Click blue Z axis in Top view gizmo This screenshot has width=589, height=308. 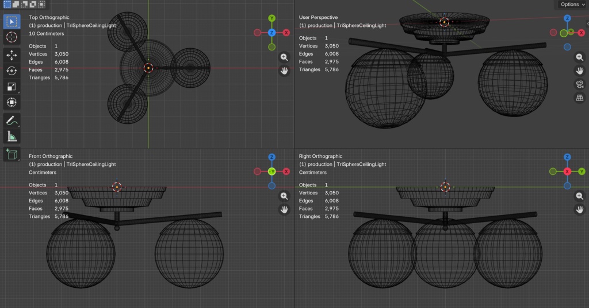[271, 33]
